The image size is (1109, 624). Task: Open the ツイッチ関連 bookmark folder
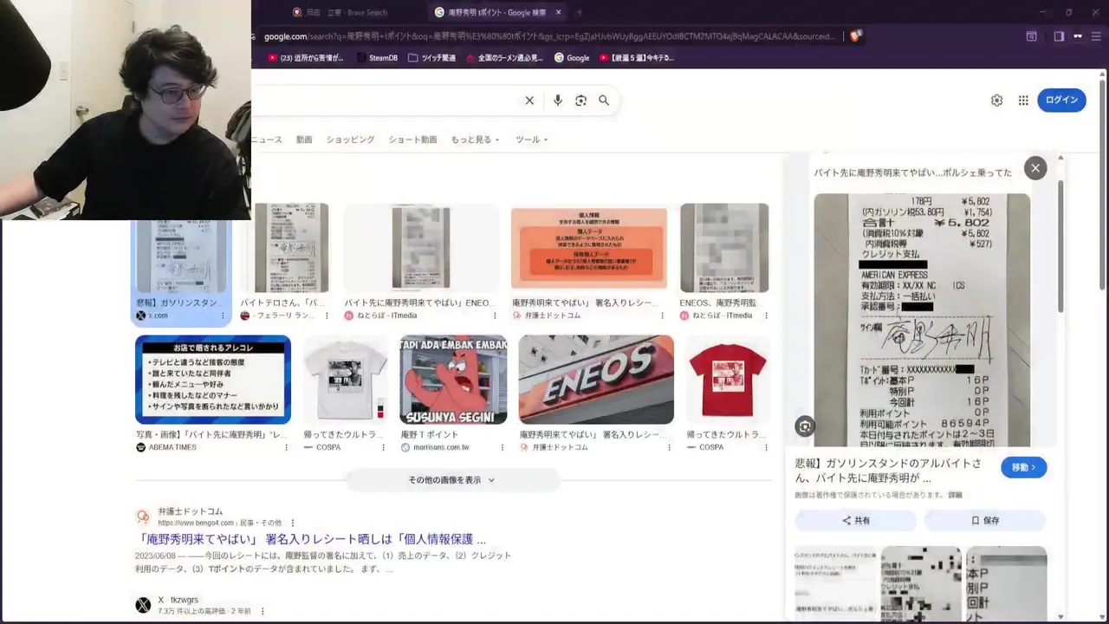click(x=431, y=58)
